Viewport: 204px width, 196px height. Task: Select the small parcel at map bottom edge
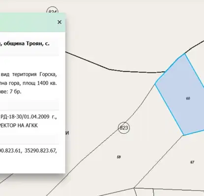click(144, 192)
